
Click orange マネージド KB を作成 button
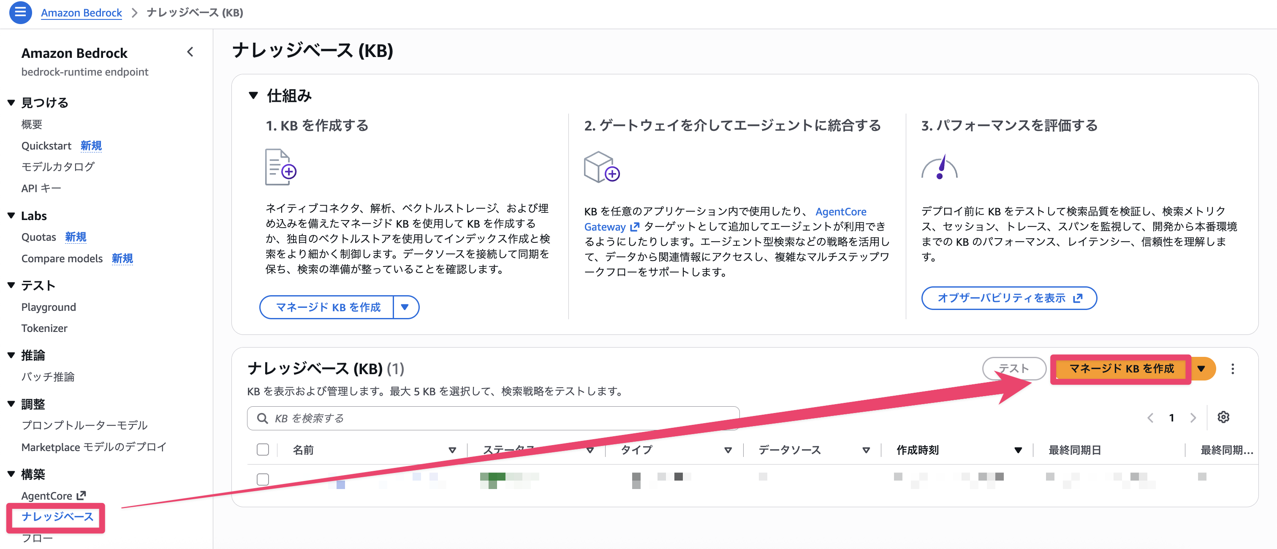coord(1121,369)
